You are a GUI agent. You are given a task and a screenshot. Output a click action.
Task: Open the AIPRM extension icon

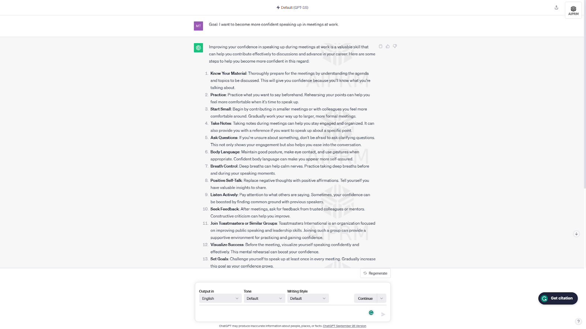tap(573, 10)
